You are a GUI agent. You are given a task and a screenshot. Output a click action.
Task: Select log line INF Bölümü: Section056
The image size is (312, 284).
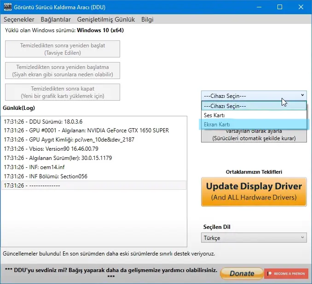pyautogui.click(x=94, y=176)
